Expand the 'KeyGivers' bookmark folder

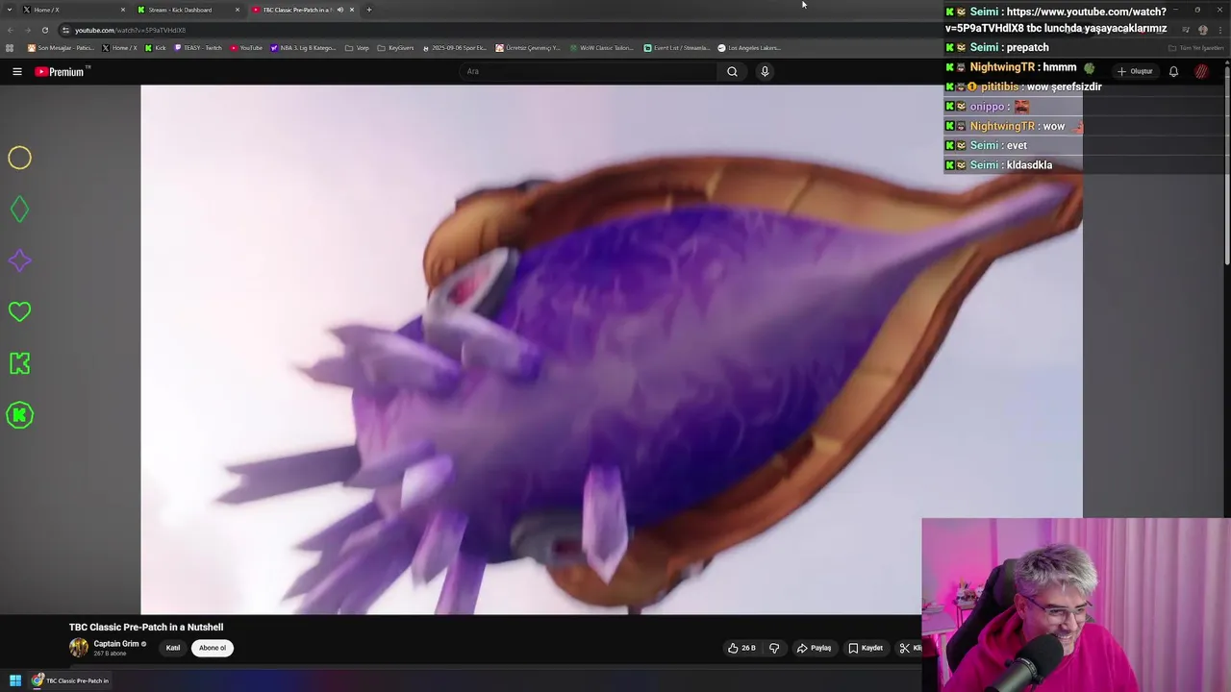coord(395,48)
